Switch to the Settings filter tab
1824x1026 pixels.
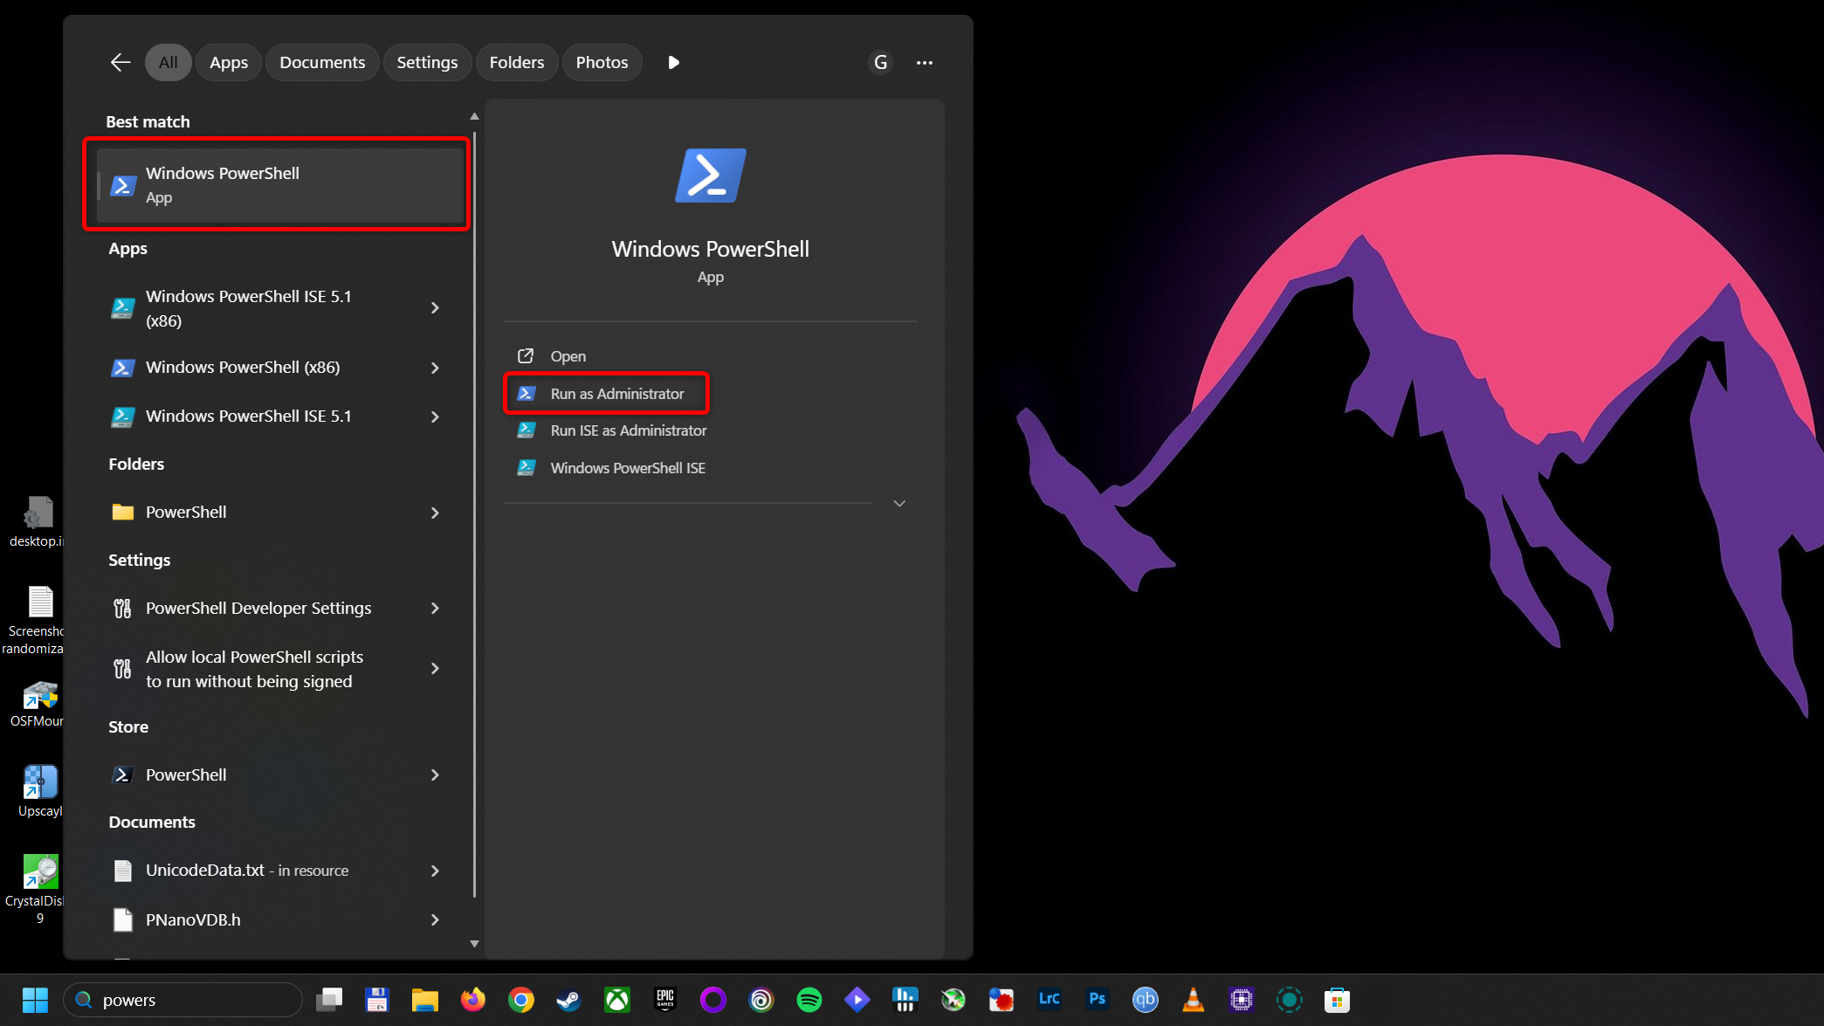427,62
